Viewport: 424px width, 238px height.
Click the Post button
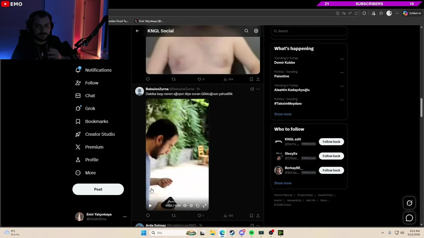(98, 189)
